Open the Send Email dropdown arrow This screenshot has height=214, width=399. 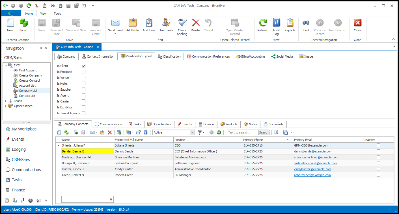[115, 34]
